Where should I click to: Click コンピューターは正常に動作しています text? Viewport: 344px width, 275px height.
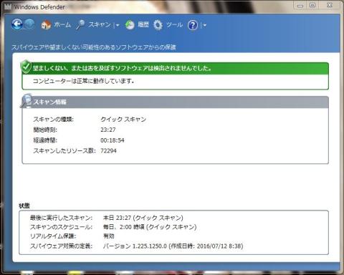point(83,81)
